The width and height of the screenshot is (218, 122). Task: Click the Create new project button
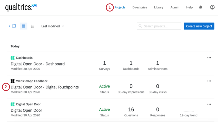click(x=199, y=26)
